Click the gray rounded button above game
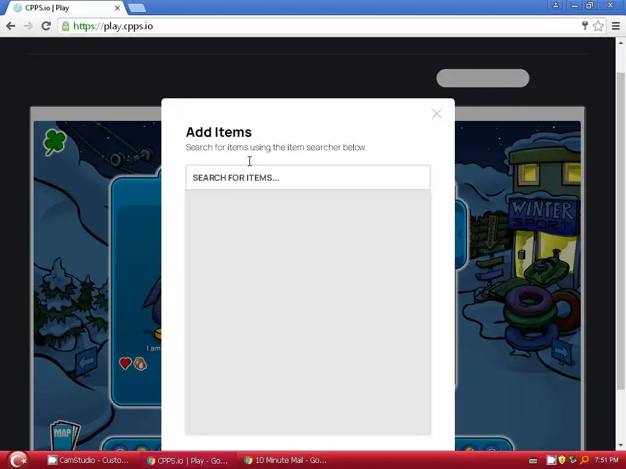This screenshot has height=469, width=626. point(483,78)
